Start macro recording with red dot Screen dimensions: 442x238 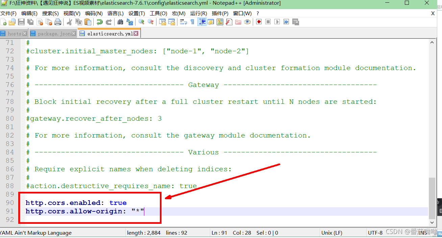point(259,22)
